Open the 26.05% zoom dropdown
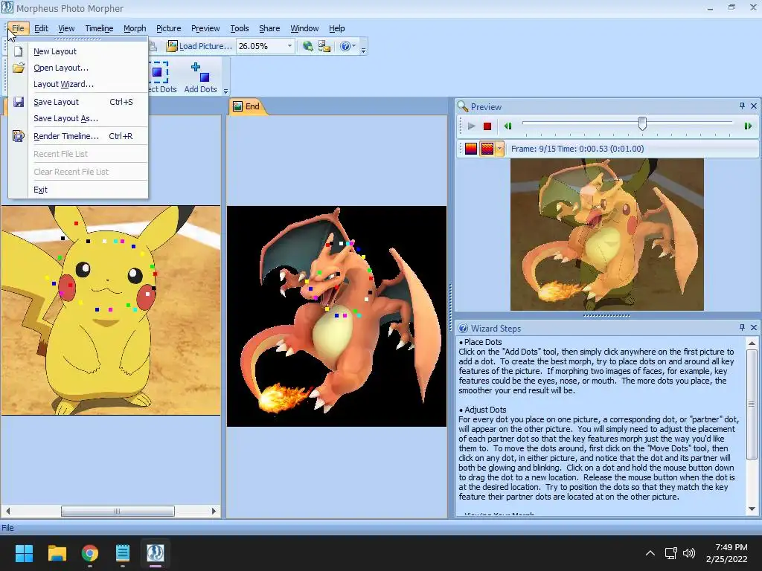 pyautogui.click(x=289, y=46)
